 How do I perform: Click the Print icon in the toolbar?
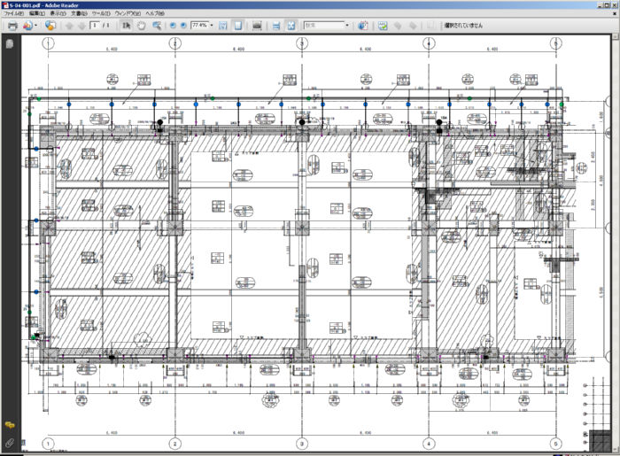(12, 26)
